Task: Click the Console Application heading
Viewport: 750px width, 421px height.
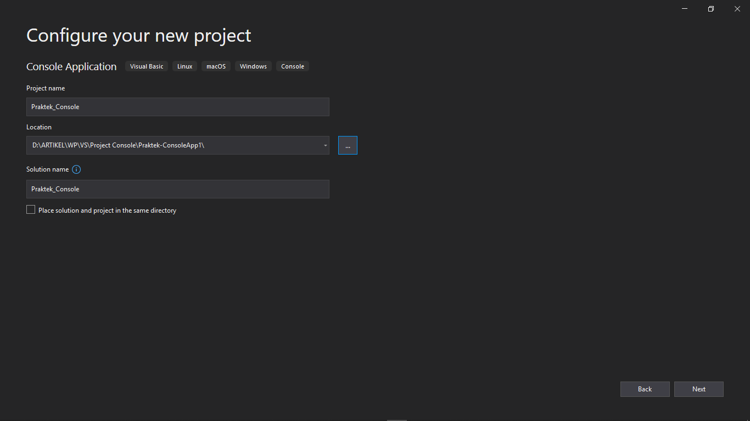Action: (71, 66)
